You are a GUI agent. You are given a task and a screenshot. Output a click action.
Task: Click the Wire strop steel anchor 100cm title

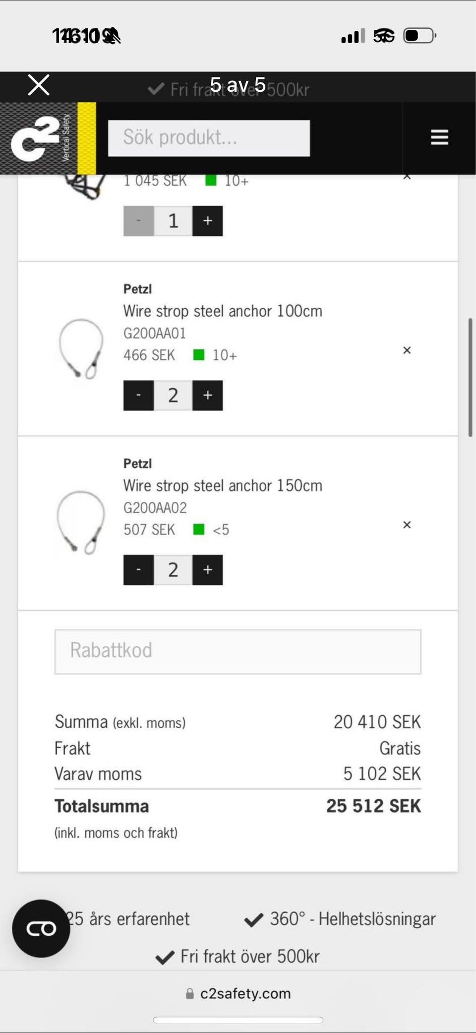(x=223, y=311)
